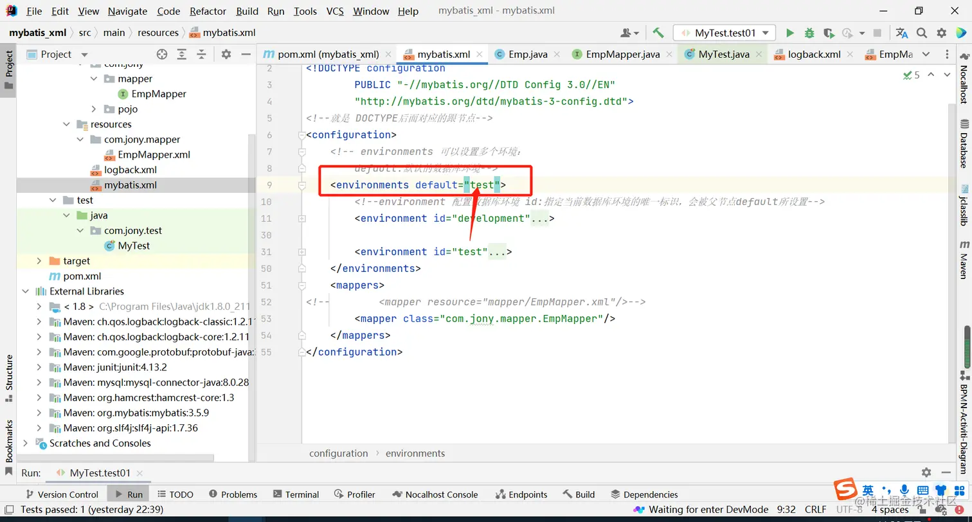The image size is (972, 522).
Task: Toggle the Bookmarks tool window
Action: pyautogui.click(x=8, y=447)
